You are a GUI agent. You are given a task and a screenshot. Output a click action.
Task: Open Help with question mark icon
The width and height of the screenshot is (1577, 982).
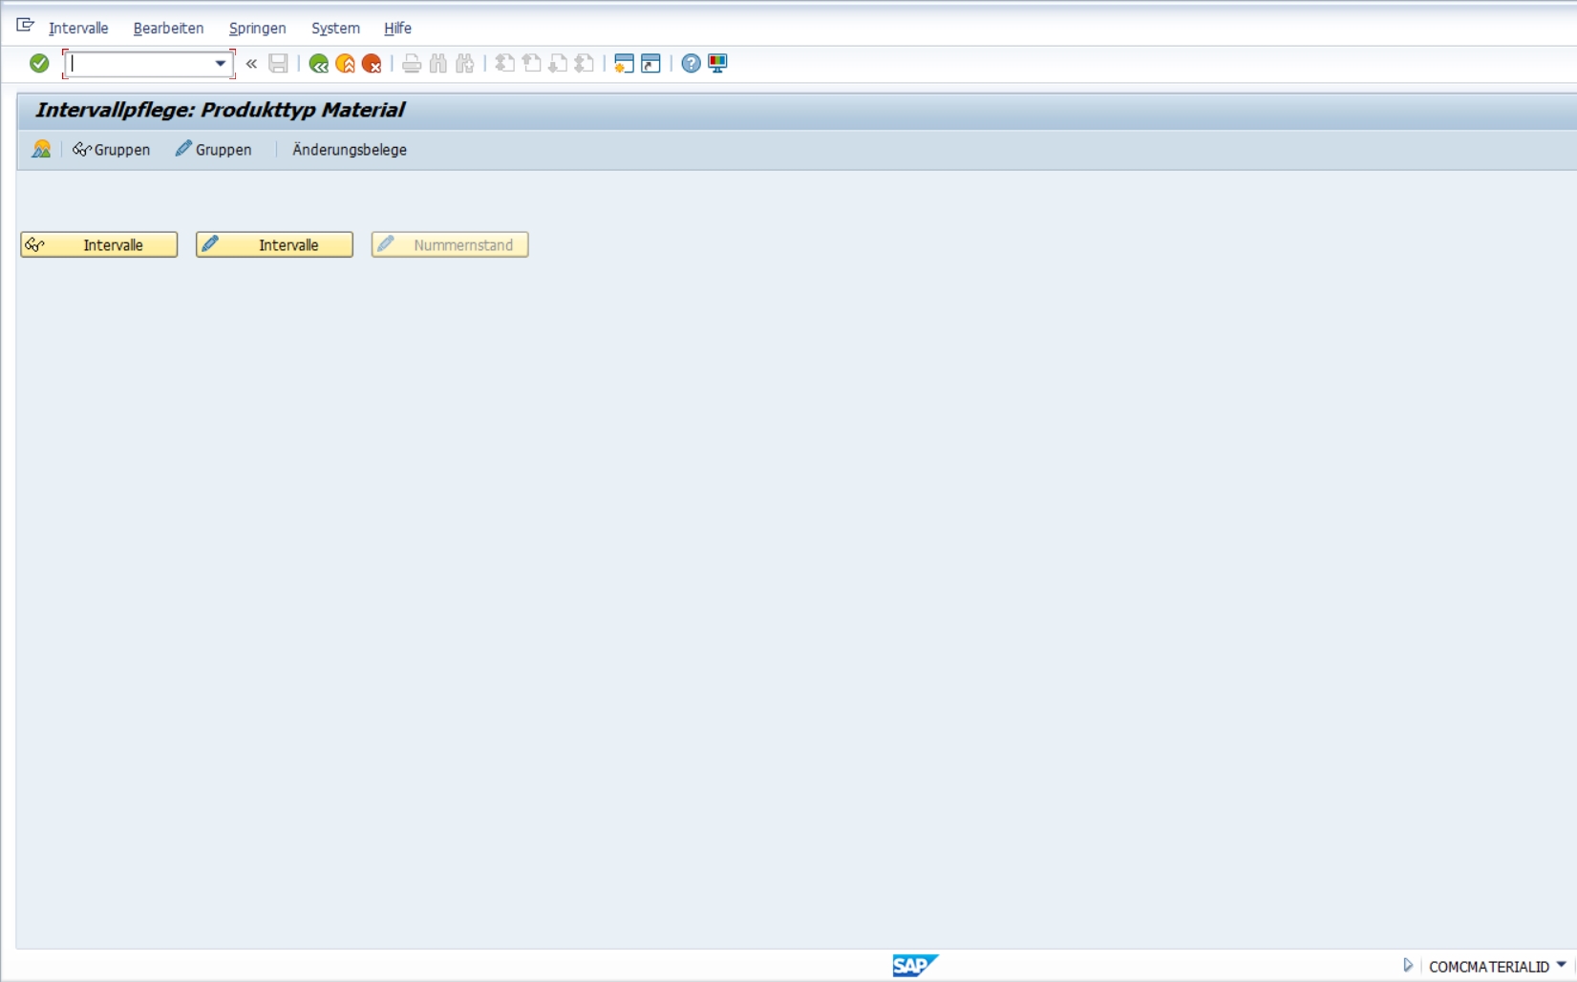[x=691, y=64]
